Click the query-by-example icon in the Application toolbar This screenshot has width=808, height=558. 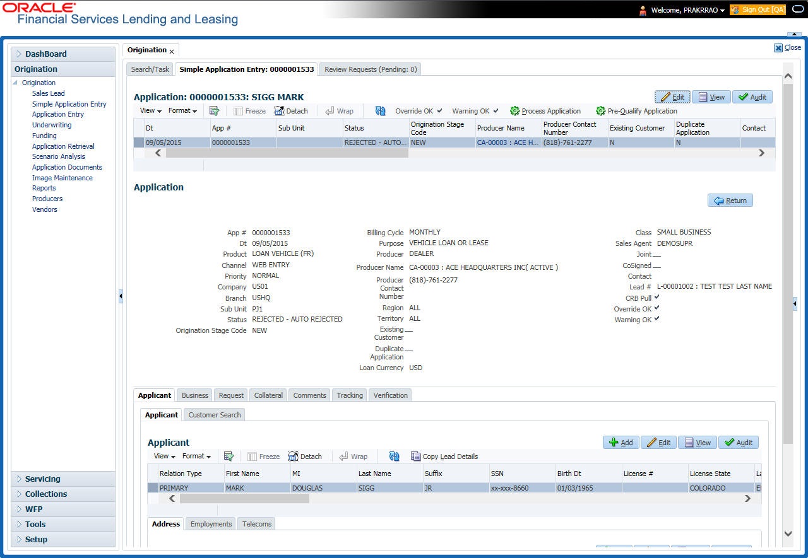pos(214,111)
